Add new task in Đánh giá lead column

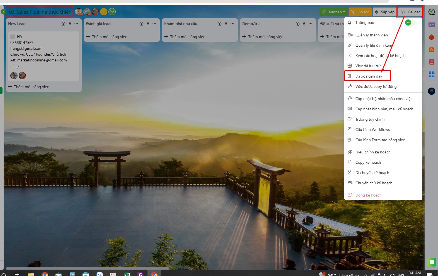tap(107, 37)
